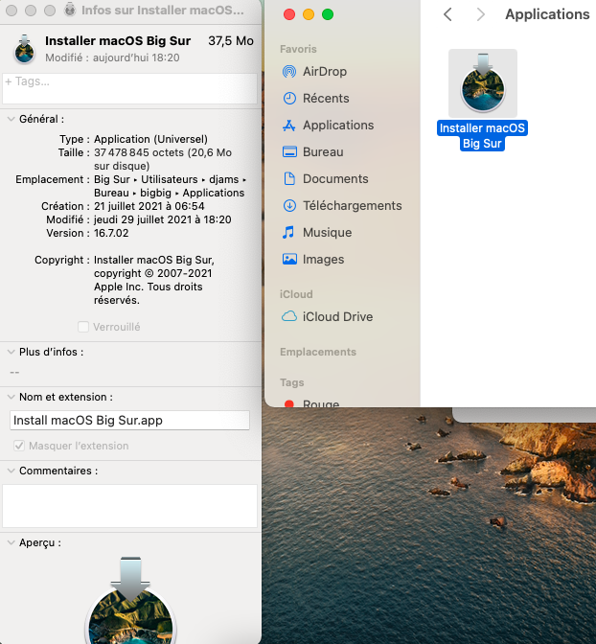Click the Infos sur Installer macOS title text
Viewport: 596px width, 644px height.
tap(163, 10)
